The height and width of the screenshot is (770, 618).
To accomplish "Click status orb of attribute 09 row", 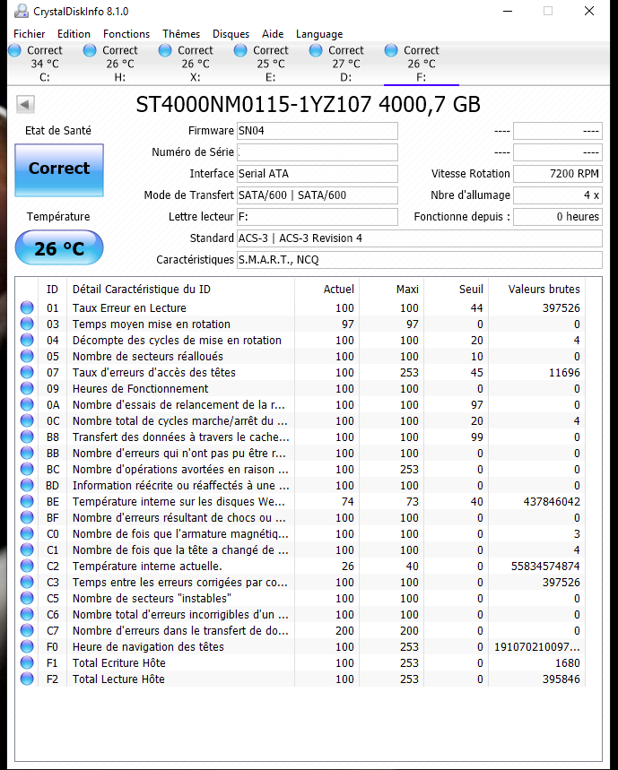I will [27, 388].
